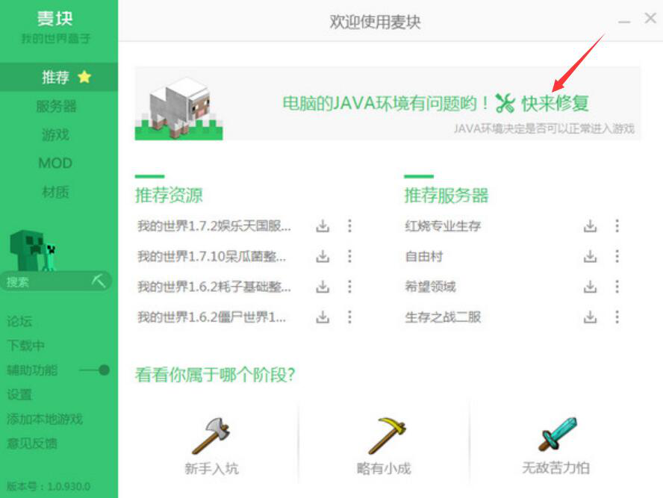Image resolution: width=663 pixels, height=498 pixels.
Task: Open 设置 settings
Action: (19, 395)
